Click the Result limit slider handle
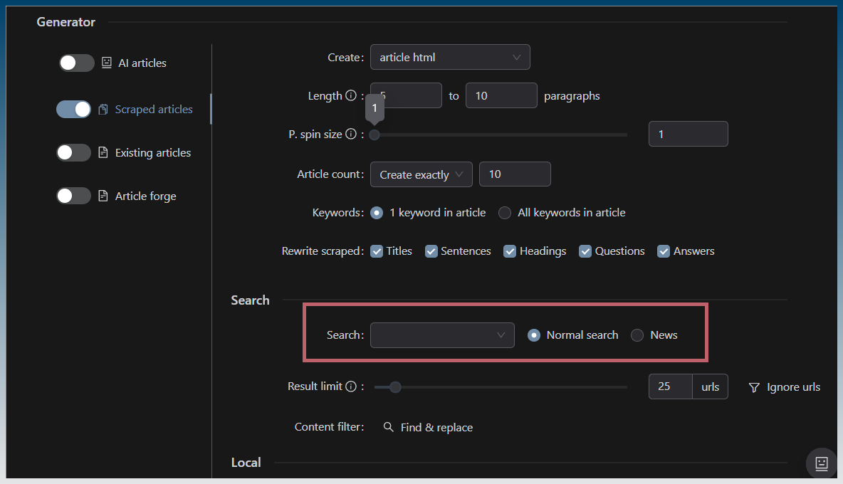Viewport: 843px width, 484px height. tap(395, 387)
